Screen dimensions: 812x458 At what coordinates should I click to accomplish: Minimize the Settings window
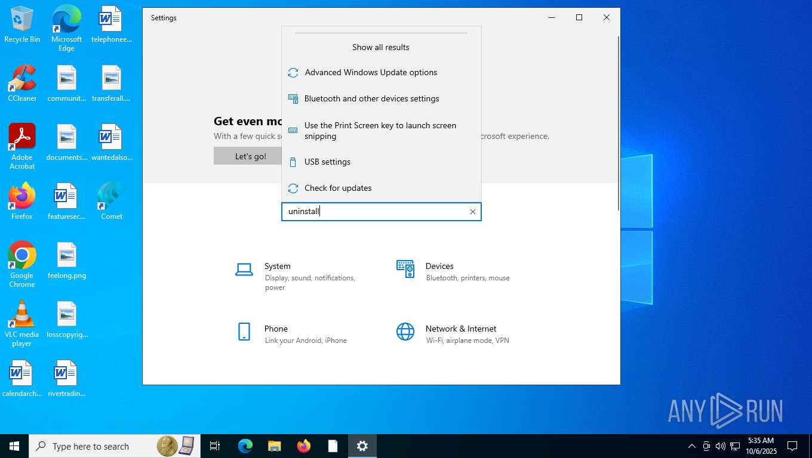point(551,18)
